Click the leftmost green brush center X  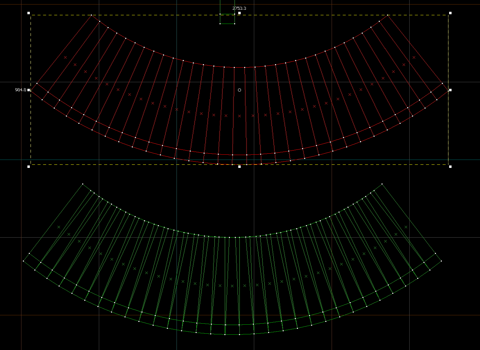pyautogui.click(x=59, y=227)
